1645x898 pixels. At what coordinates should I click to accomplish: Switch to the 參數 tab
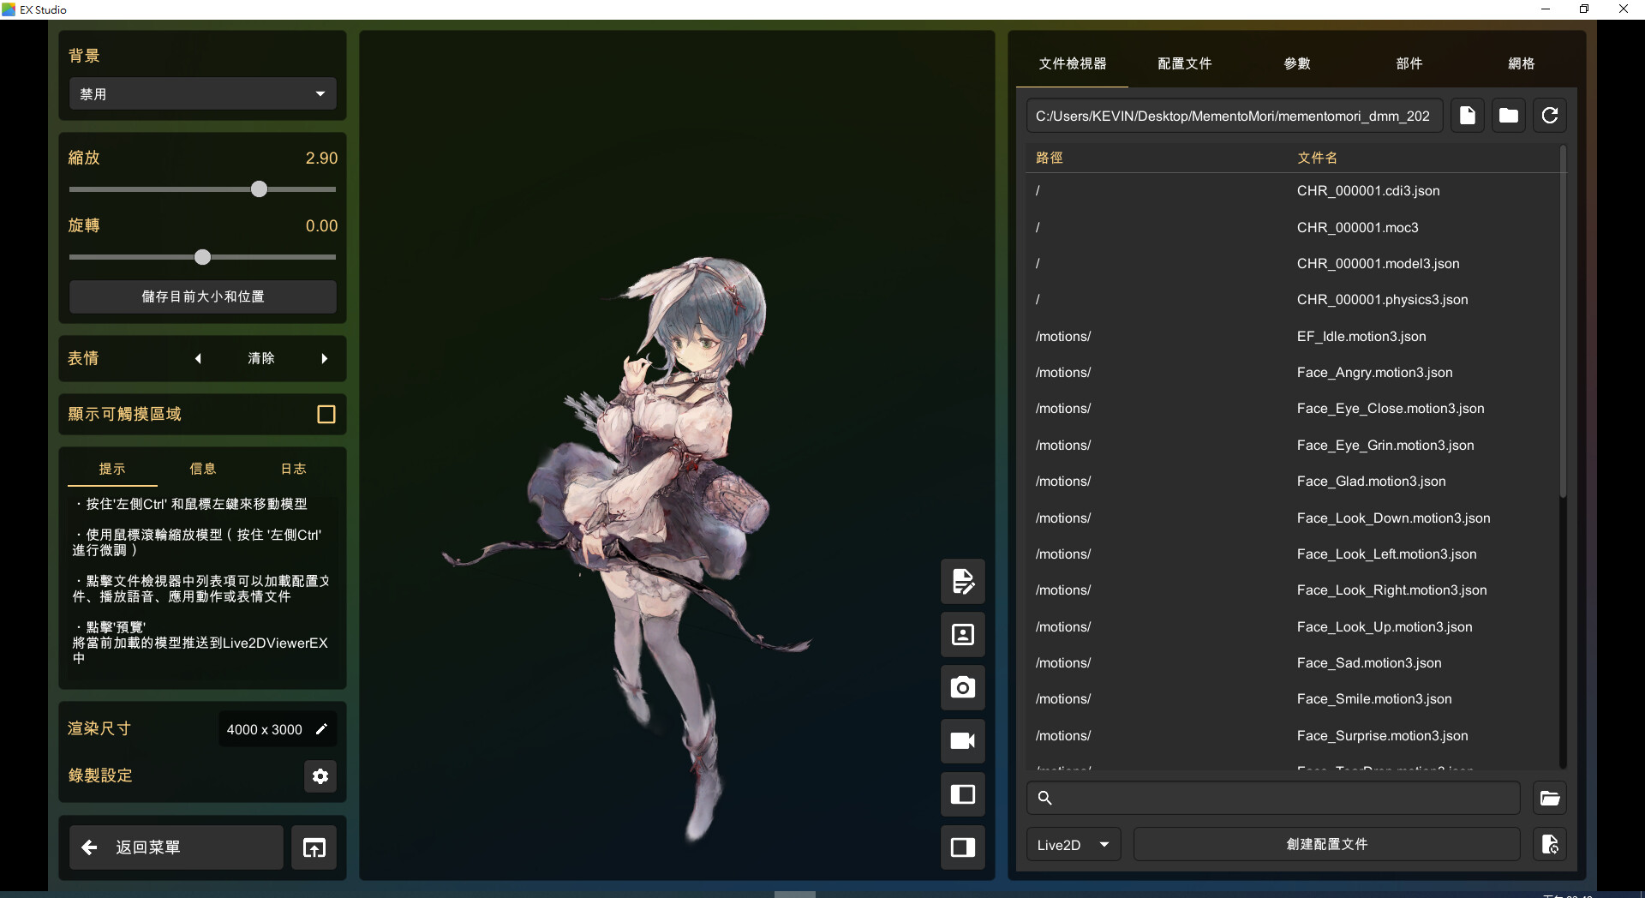pos(1296,63)
